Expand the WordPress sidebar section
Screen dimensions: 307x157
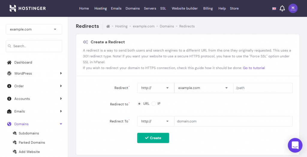pos(61,73)
